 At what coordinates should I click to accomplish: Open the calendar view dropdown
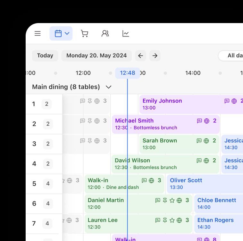61,33
